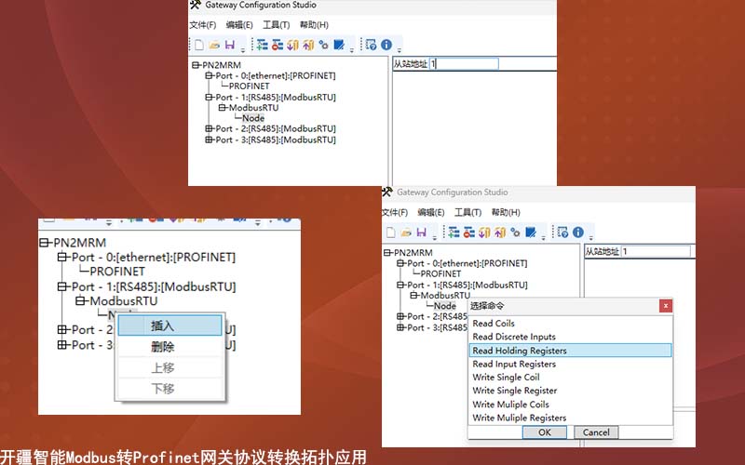The image size is (745, 465).
Task: Open toolbar overflow arrow after info icon, top window
Action: tap(400, 50)
